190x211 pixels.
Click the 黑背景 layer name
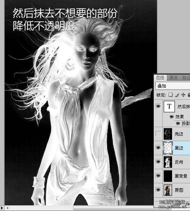click(x=181, y=176)
